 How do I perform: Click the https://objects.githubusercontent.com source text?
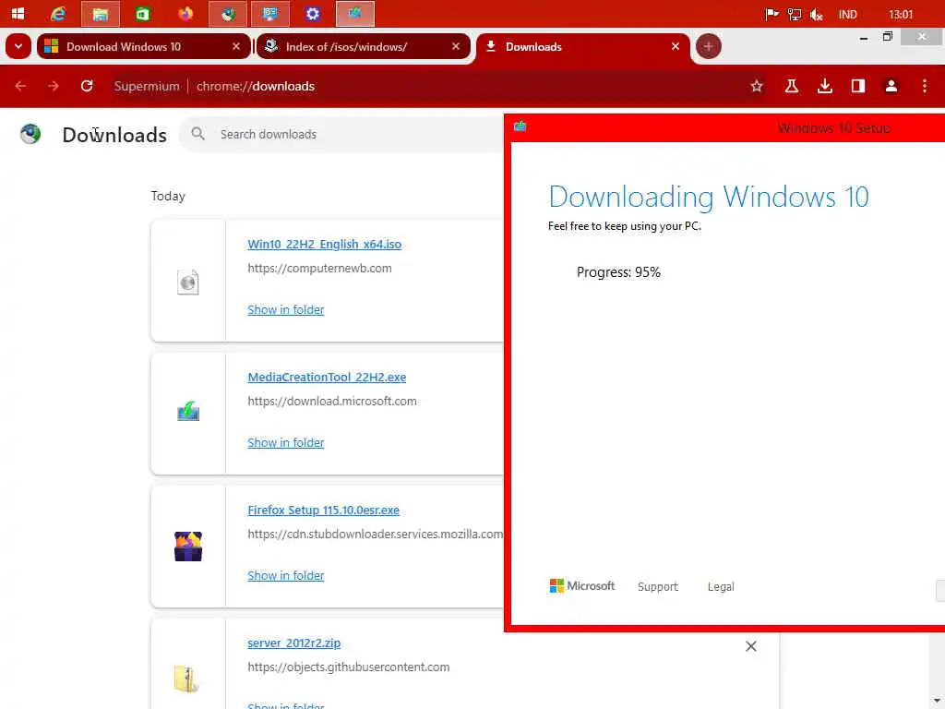[348, 667]
